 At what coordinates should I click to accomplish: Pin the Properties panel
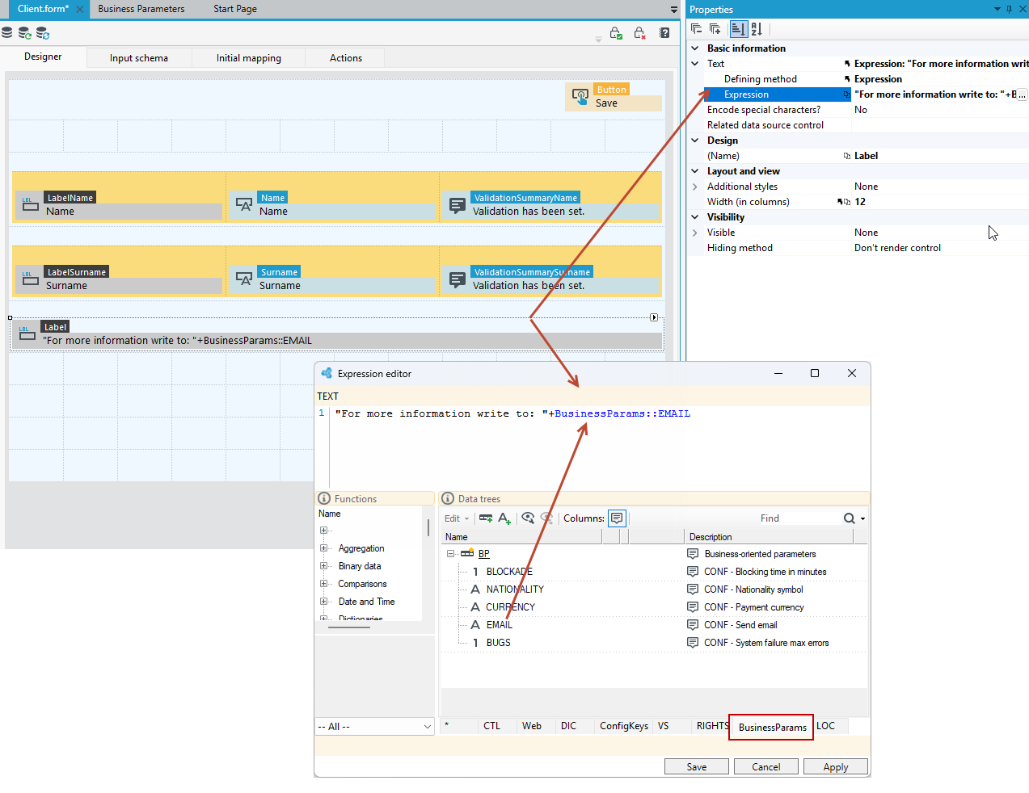[x=1009, y=9]
